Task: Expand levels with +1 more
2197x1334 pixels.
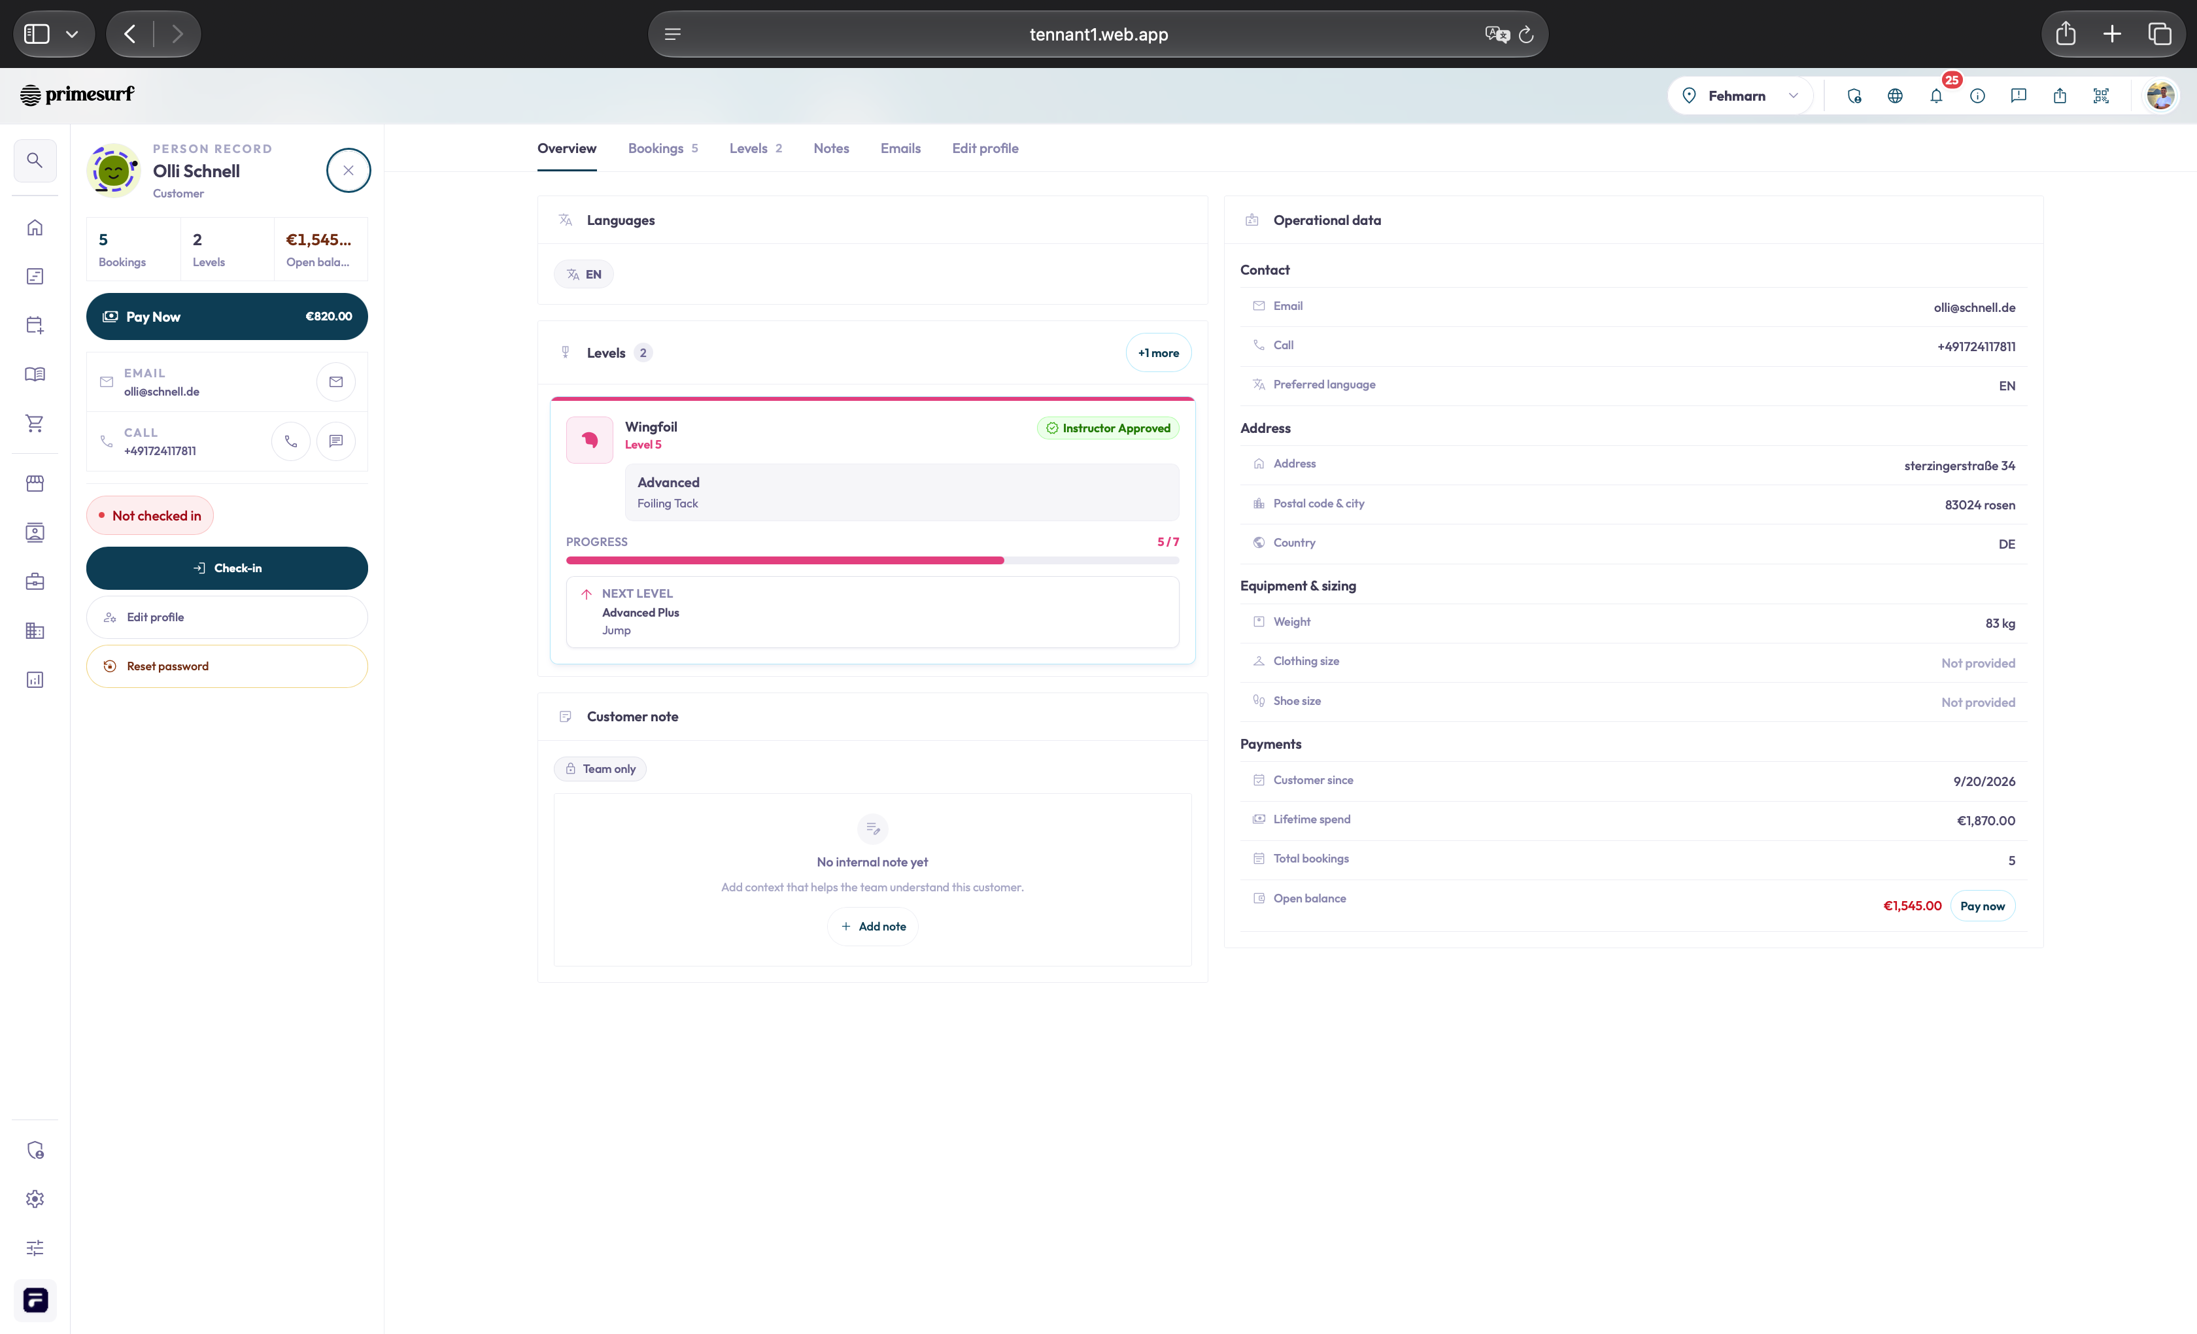Action: (1158, 353)
